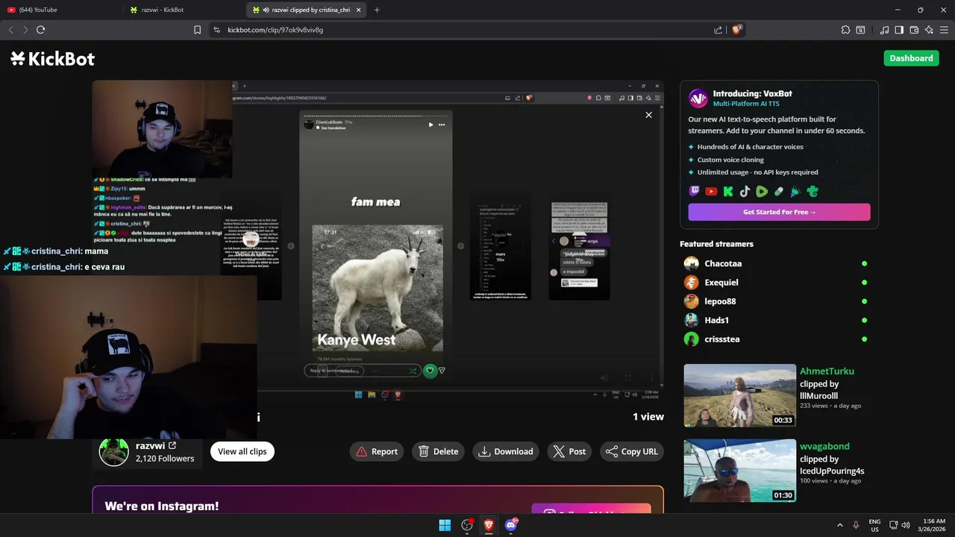Open the Brave Wallet icon
The image size is (955, 537).
click(914, 30)
